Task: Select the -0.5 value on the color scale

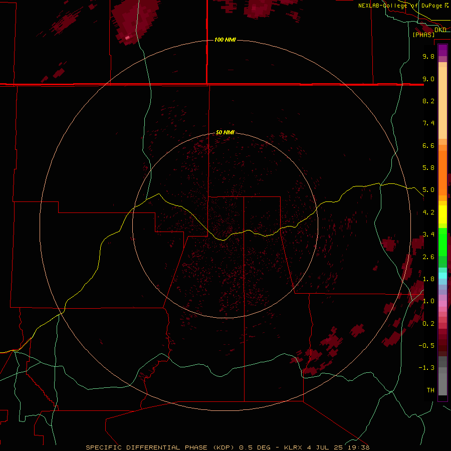Action: pyautogui.click(x=426, y=346)
